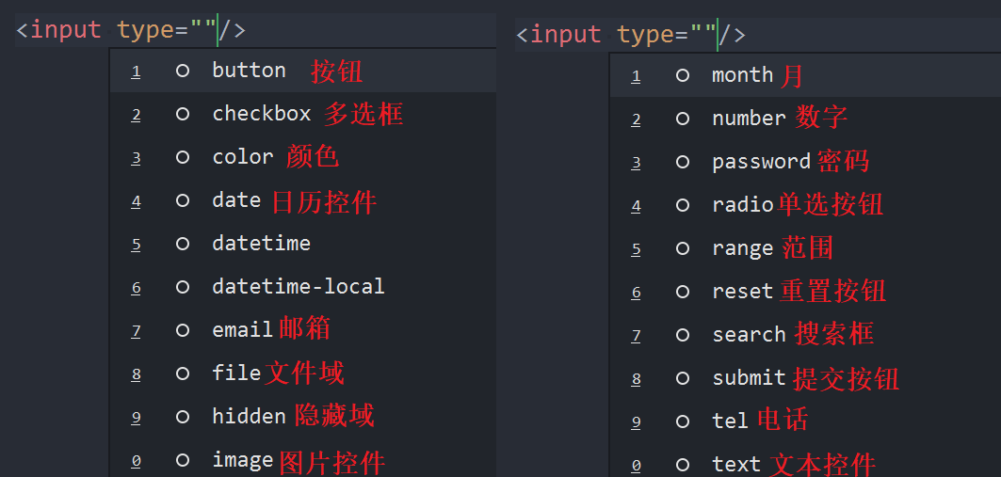Place cursor in the right input tag code line
Screen dimensions: 1001x477
758,35
